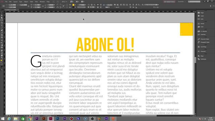
Task: Open the Type menu
Action: pyautogui.click(x=20, y=2)
